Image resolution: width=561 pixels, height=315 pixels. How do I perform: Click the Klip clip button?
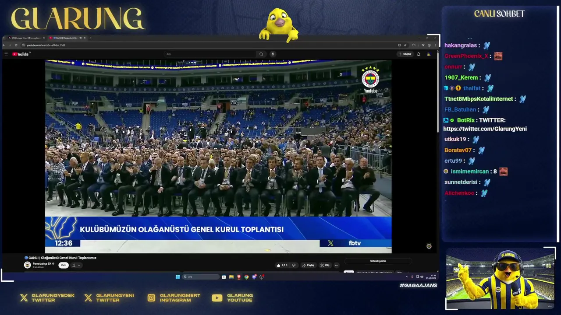[325, 265]
